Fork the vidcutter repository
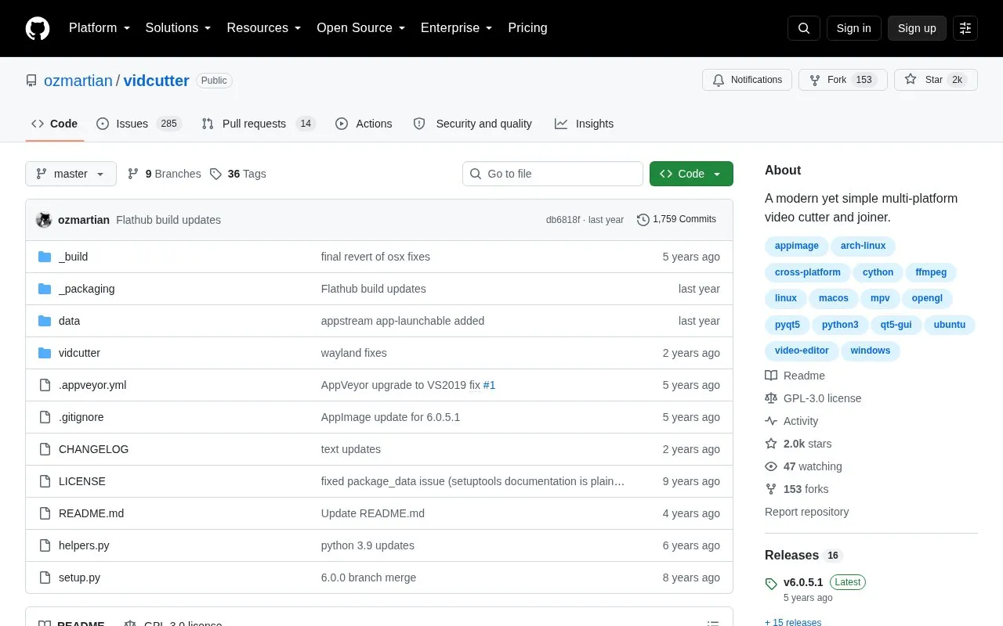Viewport: 1003px width, 626px height. (x=842, y=80)
